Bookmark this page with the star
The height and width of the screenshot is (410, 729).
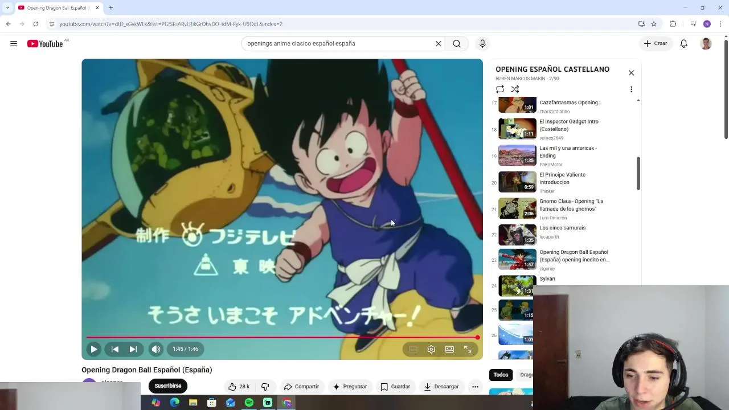click(654, 24)
